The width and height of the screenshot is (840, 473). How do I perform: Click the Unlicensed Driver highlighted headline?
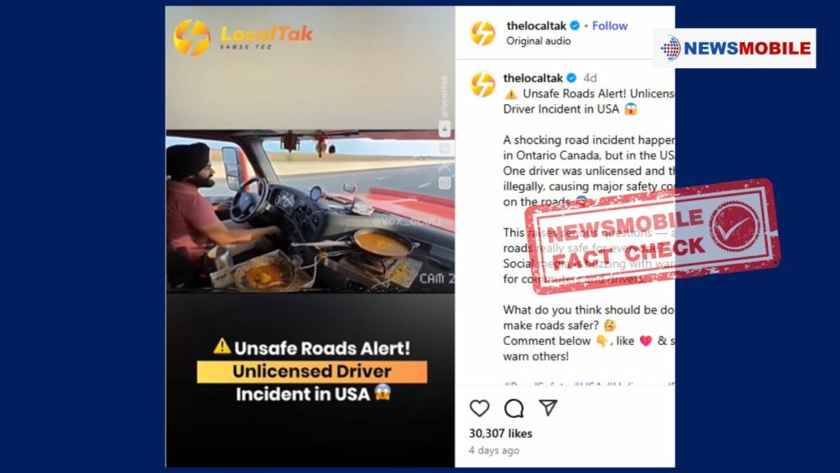312,372
